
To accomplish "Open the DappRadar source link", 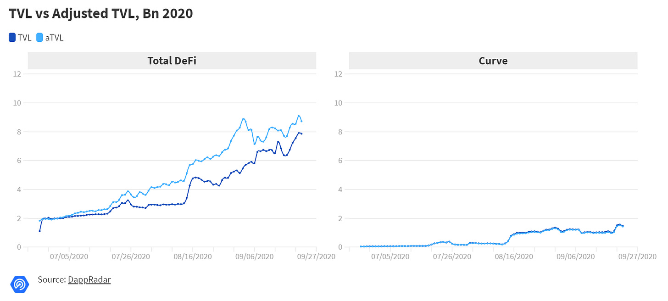I will (x=89, y=279).
